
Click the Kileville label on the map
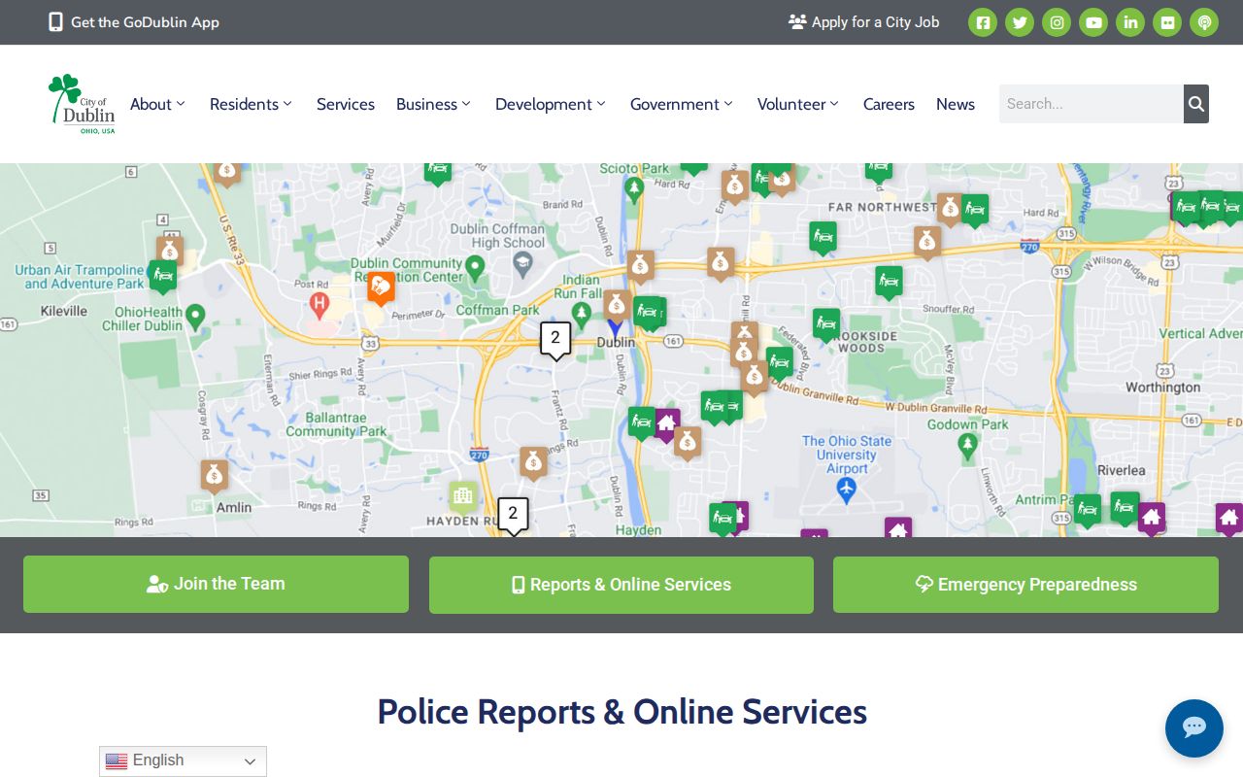[x=64, y=311]
